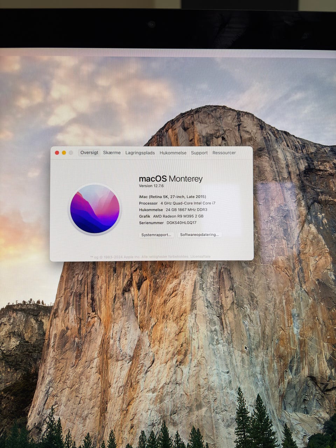Go to the Support tab
336x448 pixels.
(199, 153)
